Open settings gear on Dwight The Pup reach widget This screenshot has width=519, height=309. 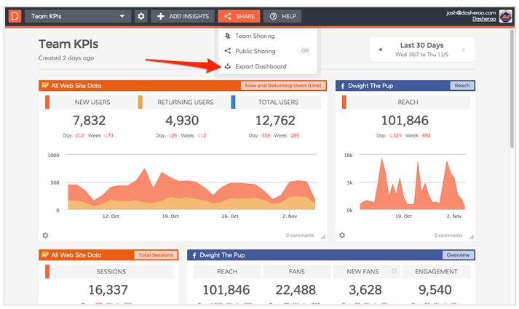(x=342, y=236)
